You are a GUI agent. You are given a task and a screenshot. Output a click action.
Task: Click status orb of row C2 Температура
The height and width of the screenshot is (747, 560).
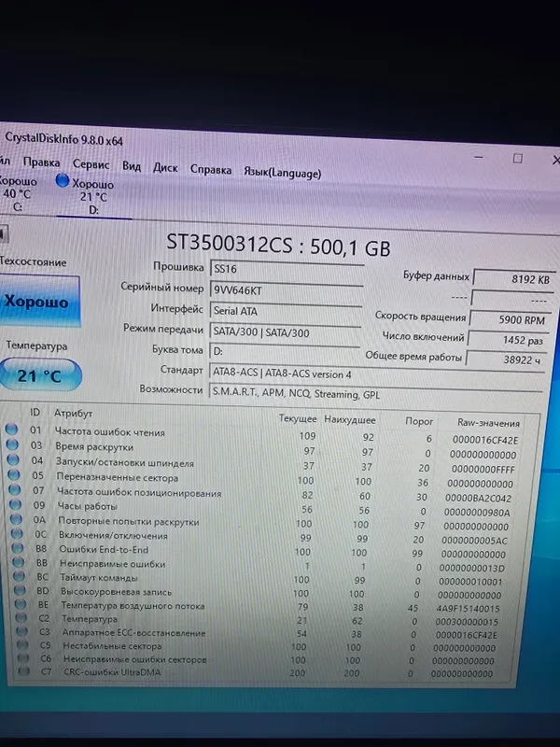coord(21,617)
